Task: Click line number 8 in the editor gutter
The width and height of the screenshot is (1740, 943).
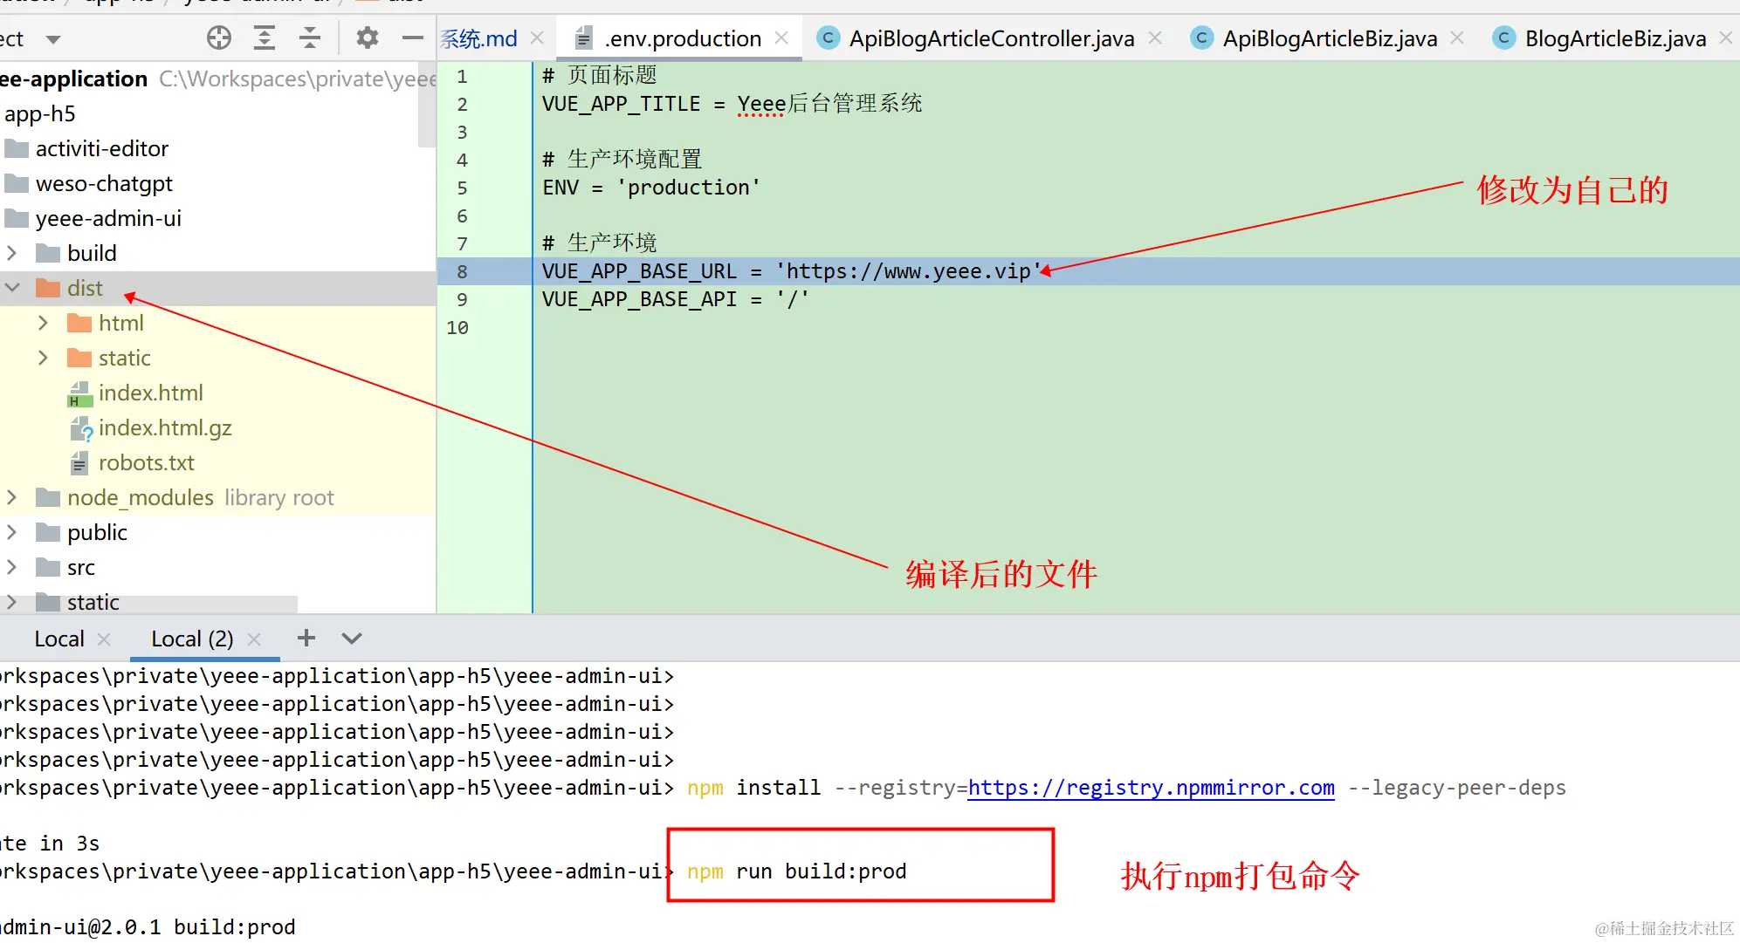Action: (x=461, y=271)
